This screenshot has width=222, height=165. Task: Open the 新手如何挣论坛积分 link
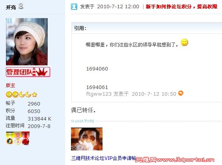[x=181, y=7]
